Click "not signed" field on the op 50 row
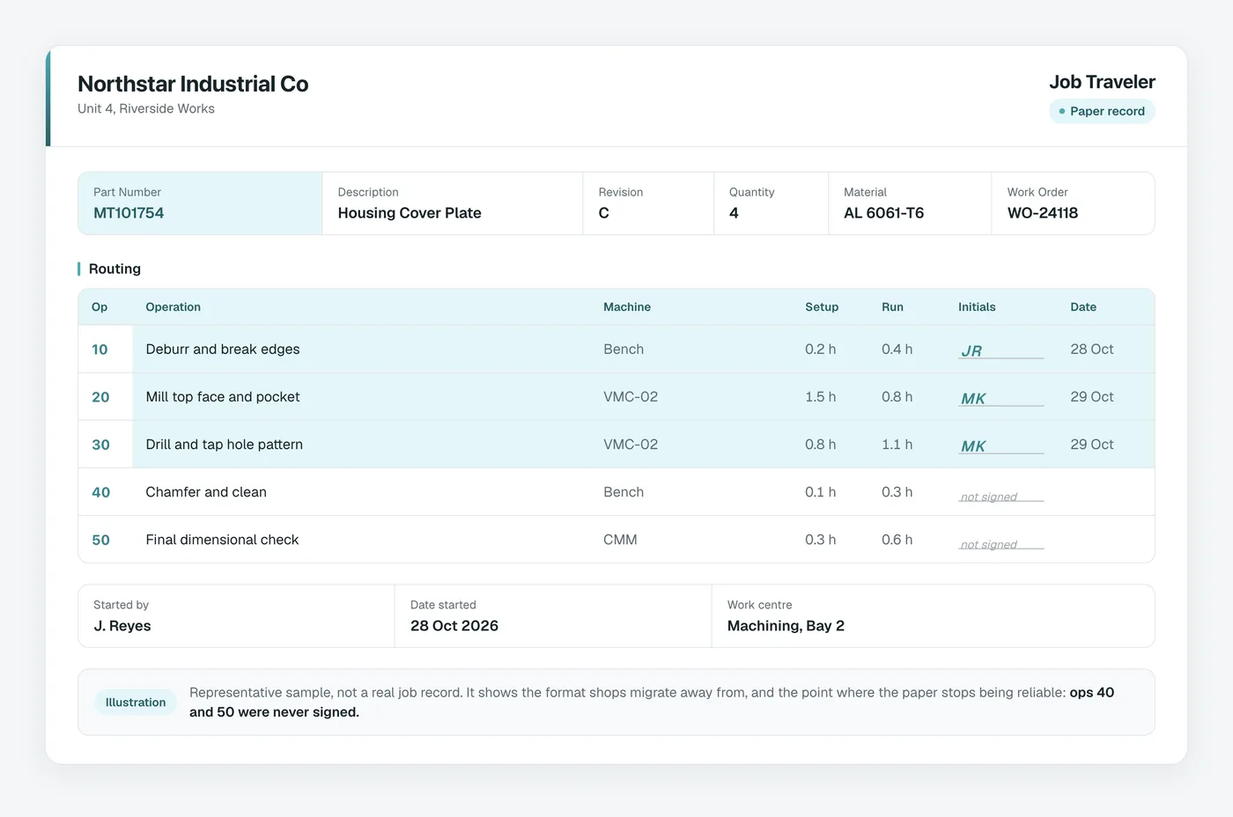1233x817 pixels. pos(1001,543)
